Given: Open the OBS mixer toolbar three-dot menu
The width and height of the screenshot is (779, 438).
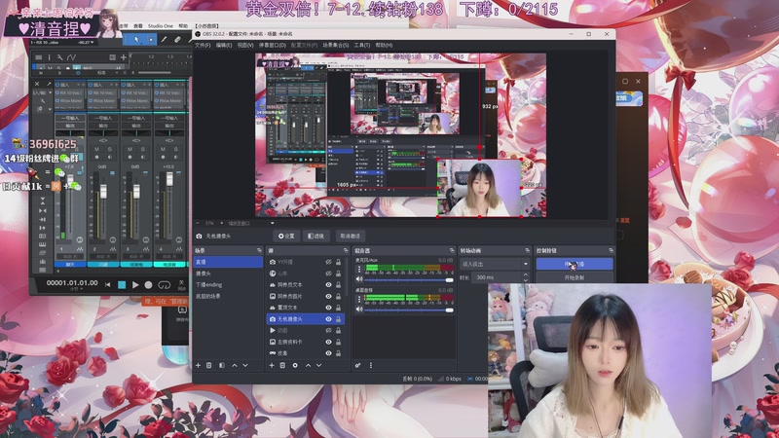Looking at the screenshot, I should (371, 366).
